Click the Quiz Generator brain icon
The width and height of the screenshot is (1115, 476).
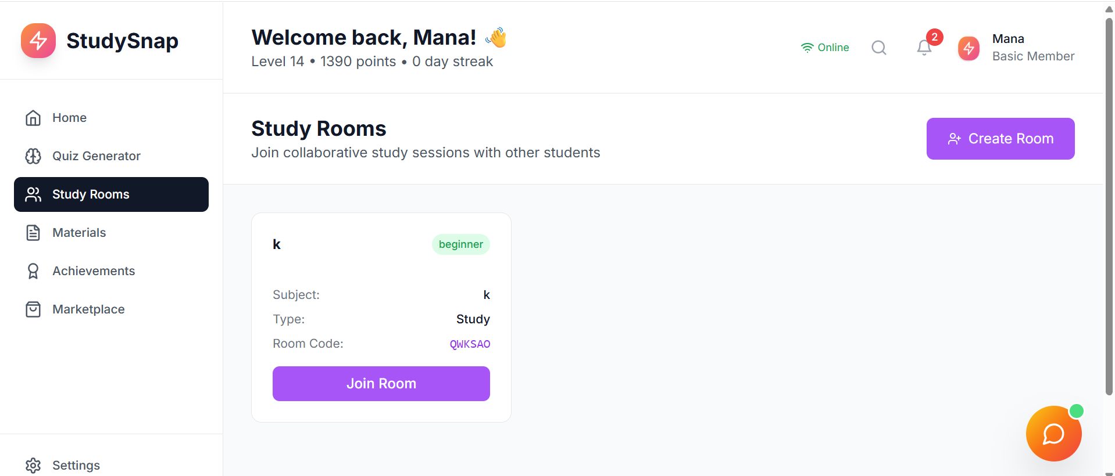pyautogui.click(x=33, y=156)
